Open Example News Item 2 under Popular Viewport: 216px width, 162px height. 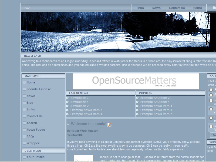[x=156, y=114]
